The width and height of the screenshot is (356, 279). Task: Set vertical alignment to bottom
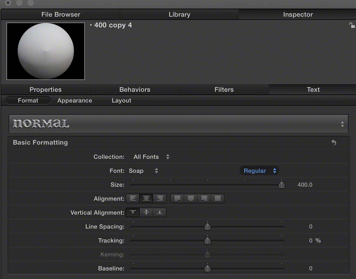tap(160, 212)
